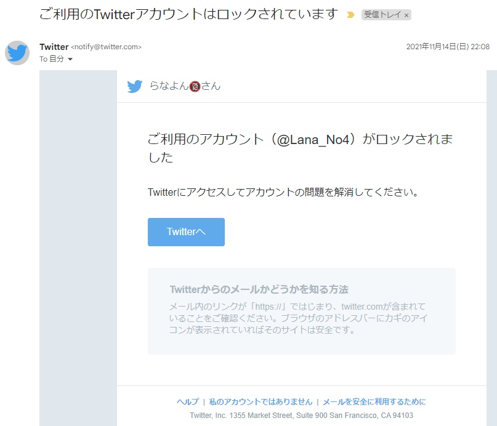
Task: Click the sender name Twitter
Action: (54, 47)
